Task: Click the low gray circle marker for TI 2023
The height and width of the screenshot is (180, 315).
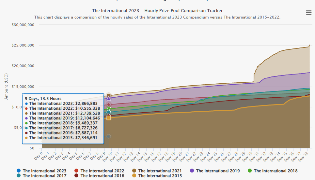Action: (x=108, y=136)
